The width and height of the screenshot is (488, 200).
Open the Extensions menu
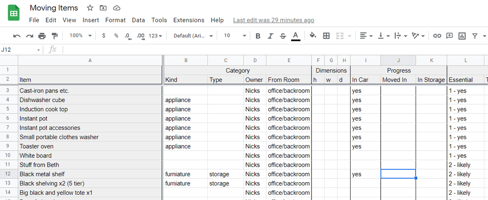pos(189,20)
